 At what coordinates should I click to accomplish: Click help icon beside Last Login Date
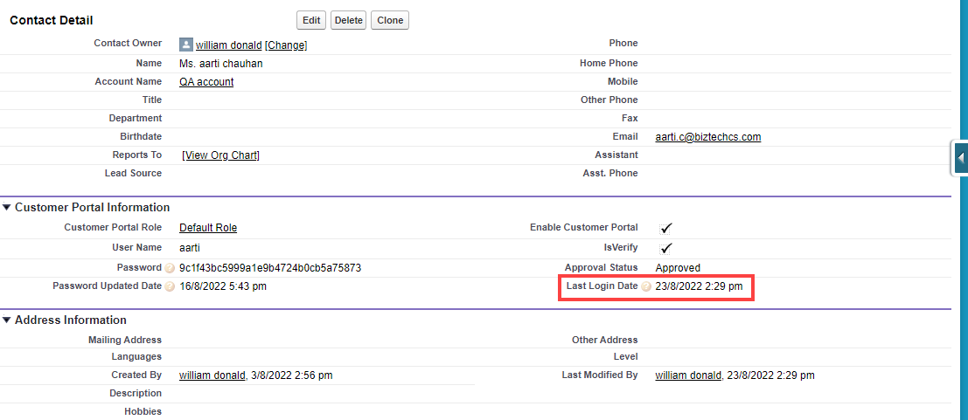pos(645,286)
